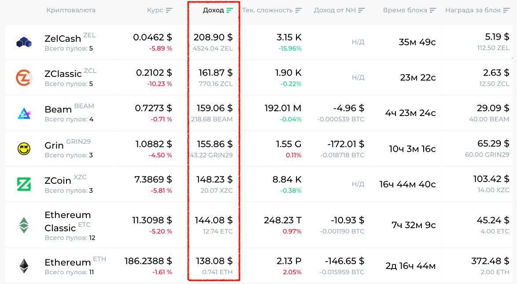Click Ethereum difficulty 2.13 P
517x284 pixels.
click(x=289, y=261)
